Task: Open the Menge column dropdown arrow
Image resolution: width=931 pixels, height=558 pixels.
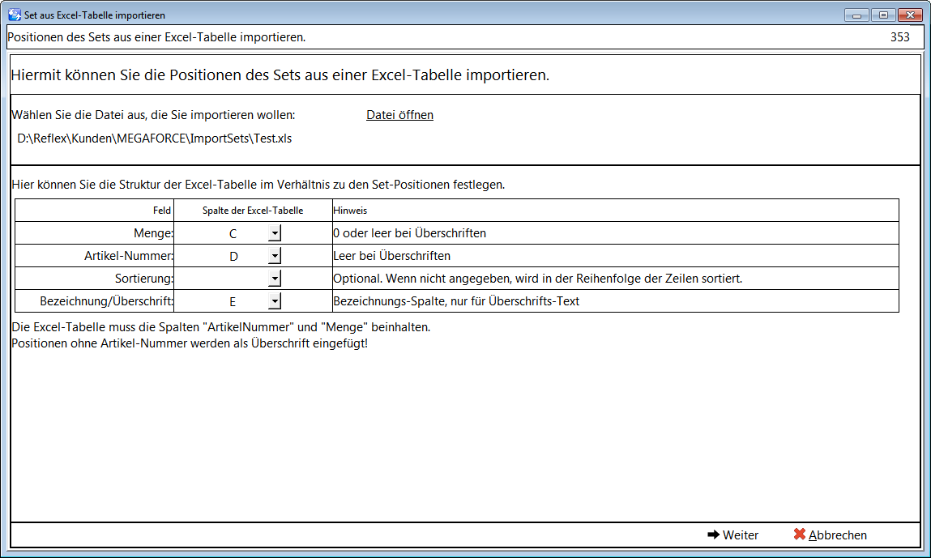Action: [275, 233]
